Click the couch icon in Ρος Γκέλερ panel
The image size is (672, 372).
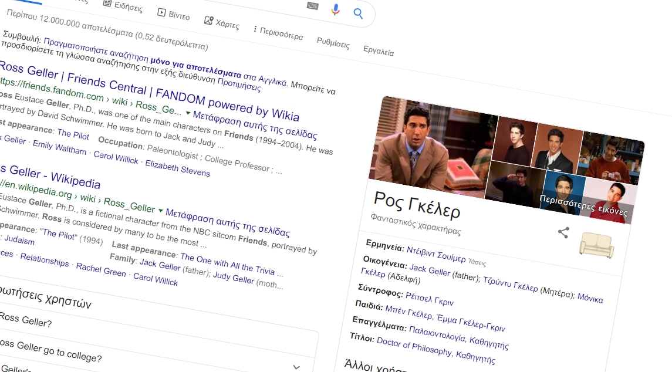pos(596,246)
